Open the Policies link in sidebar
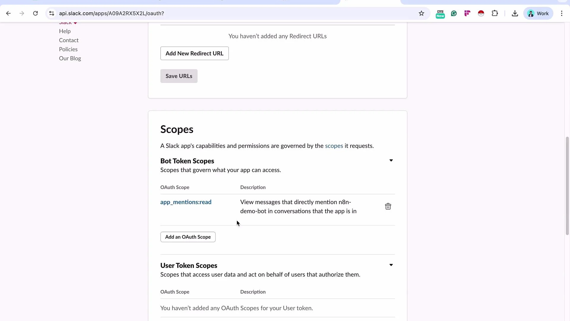Viewport: 570px width, 321px height. (x=68, y=49)
